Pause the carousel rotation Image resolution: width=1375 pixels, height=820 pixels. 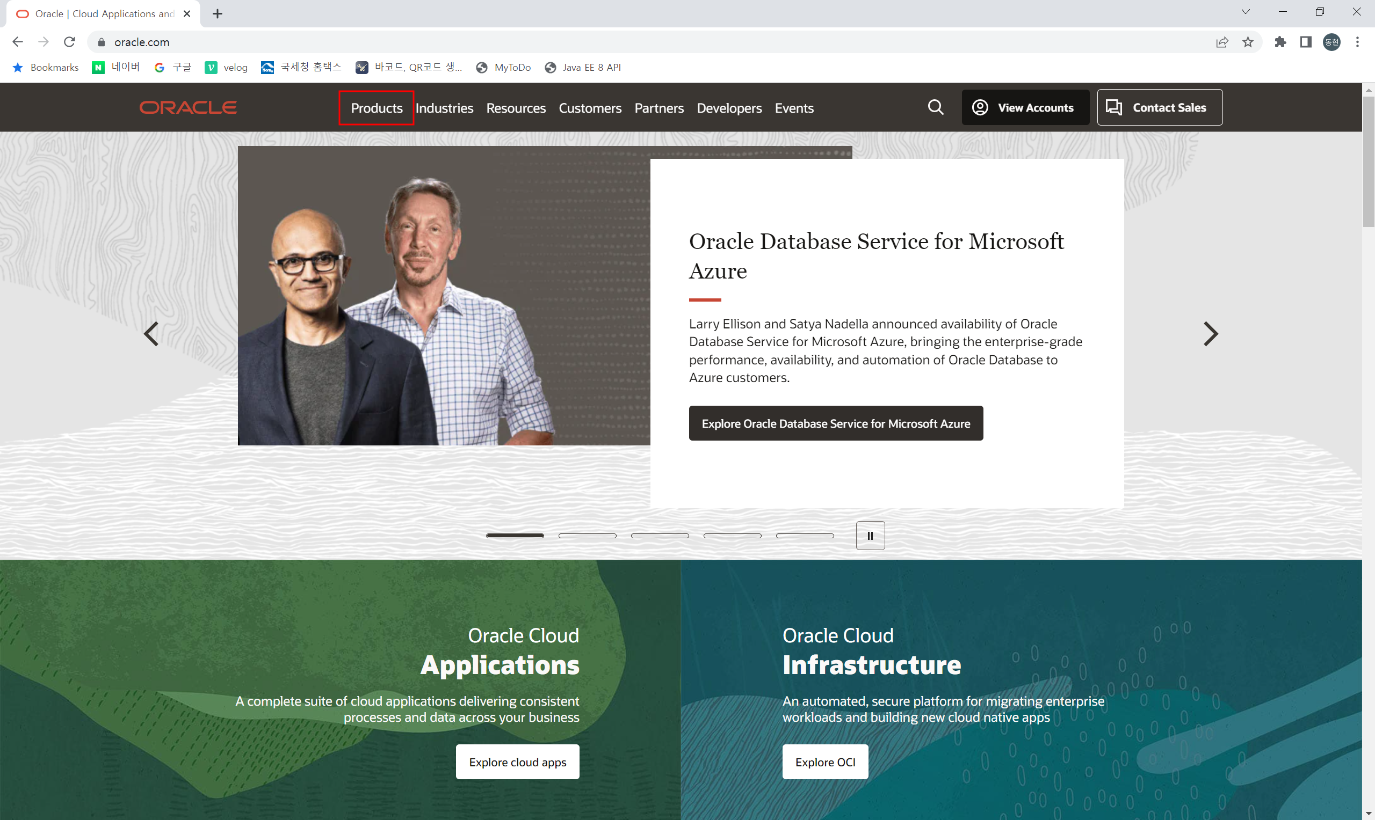click(x=870, y=536)
